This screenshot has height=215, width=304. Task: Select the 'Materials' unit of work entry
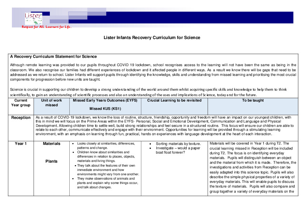tap(51, 143)
